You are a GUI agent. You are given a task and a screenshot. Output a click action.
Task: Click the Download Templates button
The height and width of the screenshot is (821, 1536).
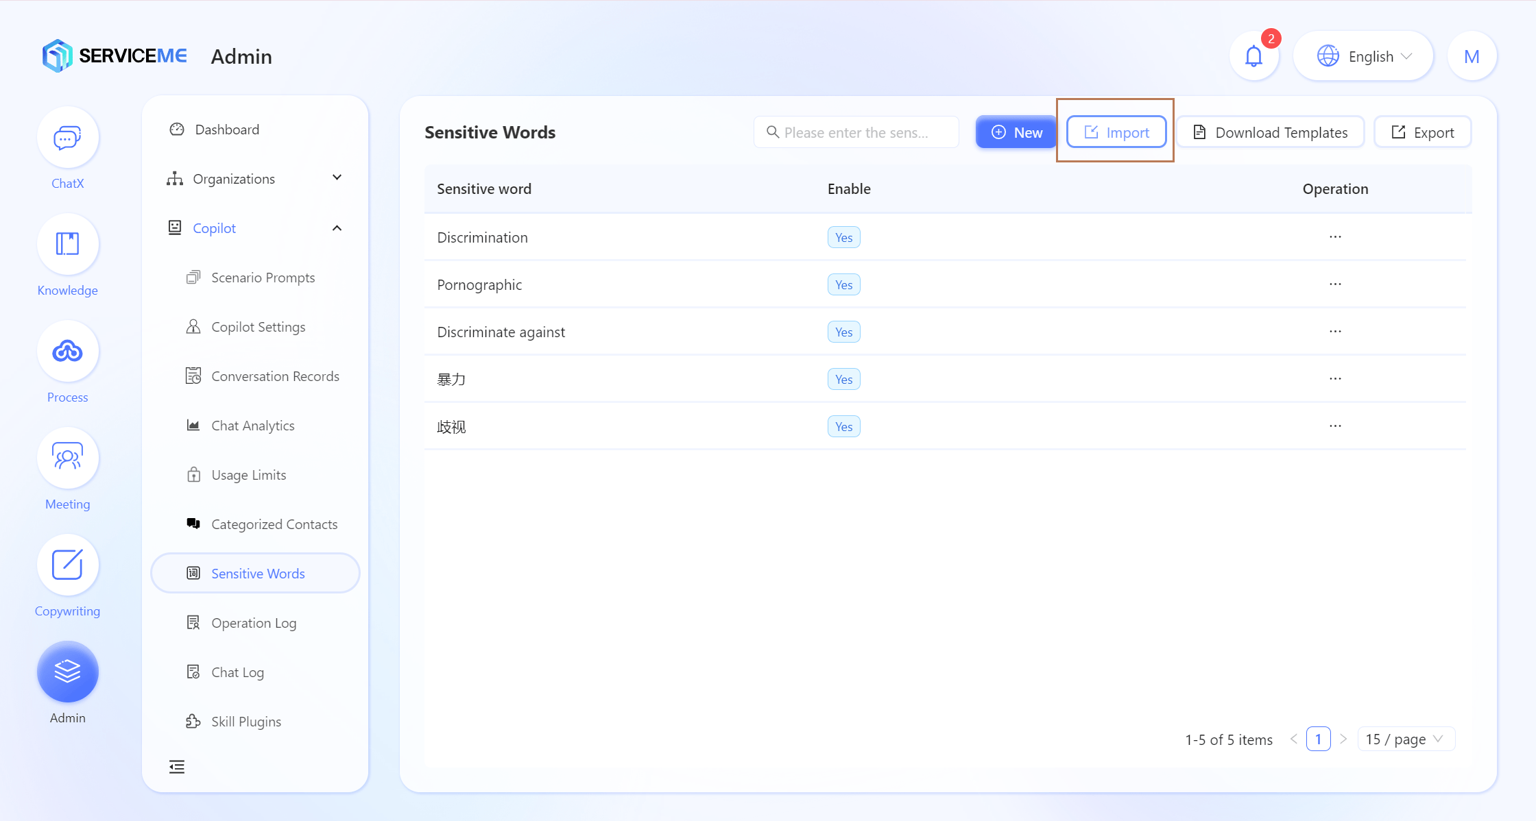[1271, 132]
